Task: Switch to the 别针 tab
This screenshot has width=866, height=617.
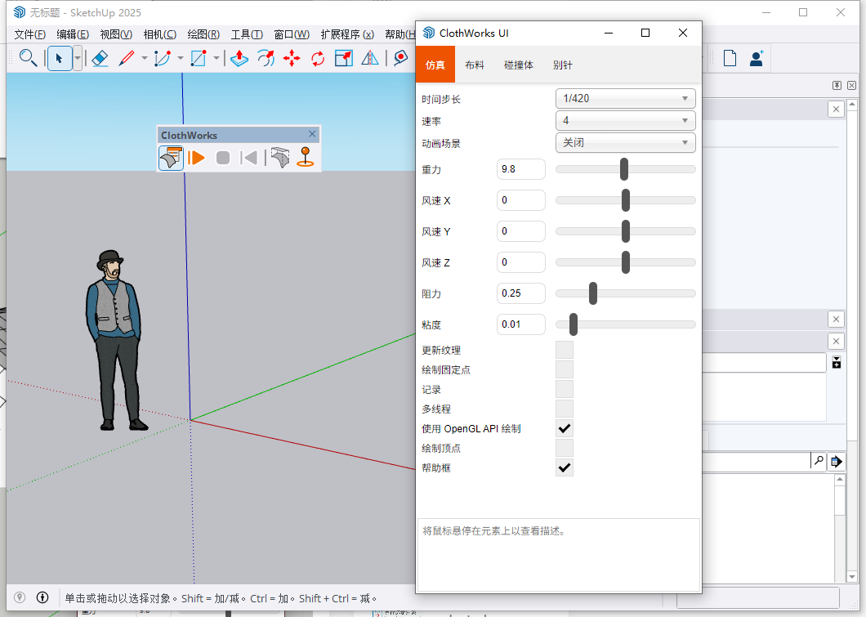Action: point(563,65)
